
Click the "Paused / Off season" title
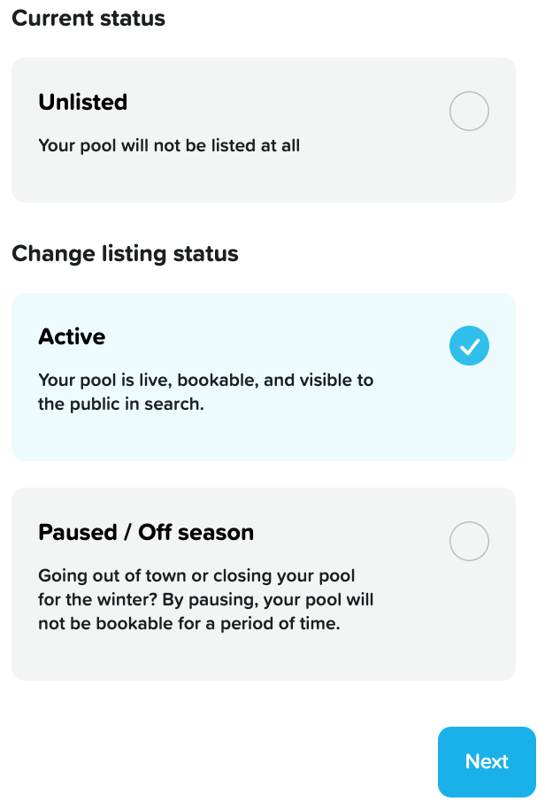click(x=146, y=532)
